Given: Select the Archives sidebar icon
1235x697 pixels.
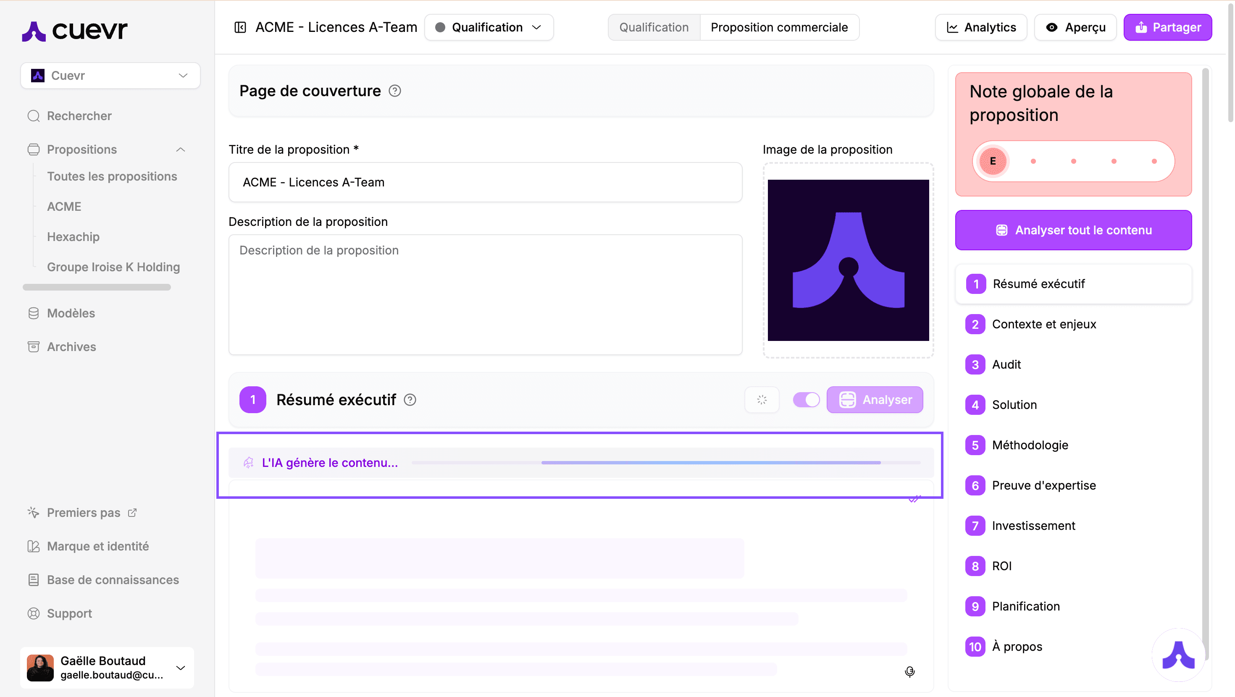Looking at the screenshot, I should tap(33, 346).
